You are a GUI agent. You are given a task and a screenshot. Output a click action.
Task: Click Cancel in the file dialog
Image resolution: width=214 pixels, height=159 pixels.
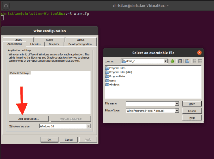click(x=192, y=111)
